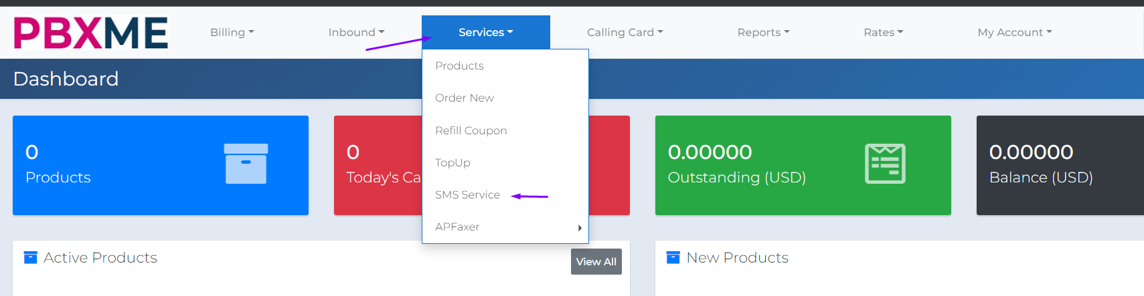Click the Products archive box icon
Image resolution: width=1144 pixels, height=296 pixels.
click(246, 164)
